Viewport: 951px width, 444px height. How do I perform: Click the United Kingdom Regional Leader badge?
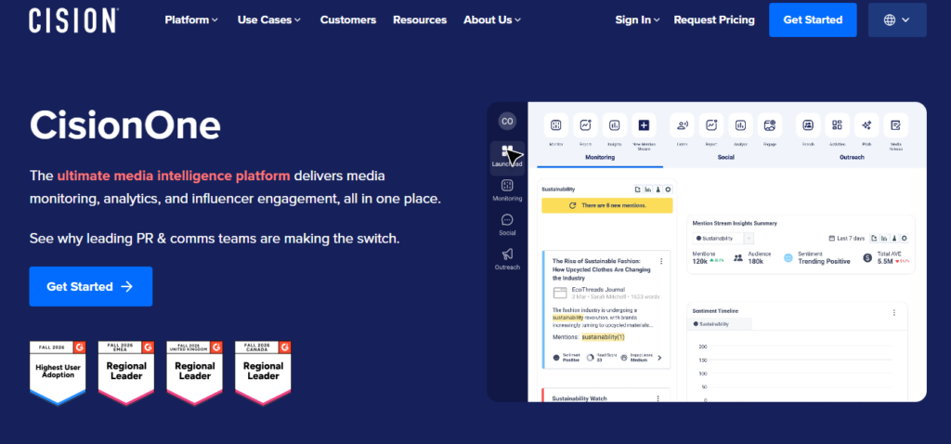pyautogui.click(x=195, y=372)
